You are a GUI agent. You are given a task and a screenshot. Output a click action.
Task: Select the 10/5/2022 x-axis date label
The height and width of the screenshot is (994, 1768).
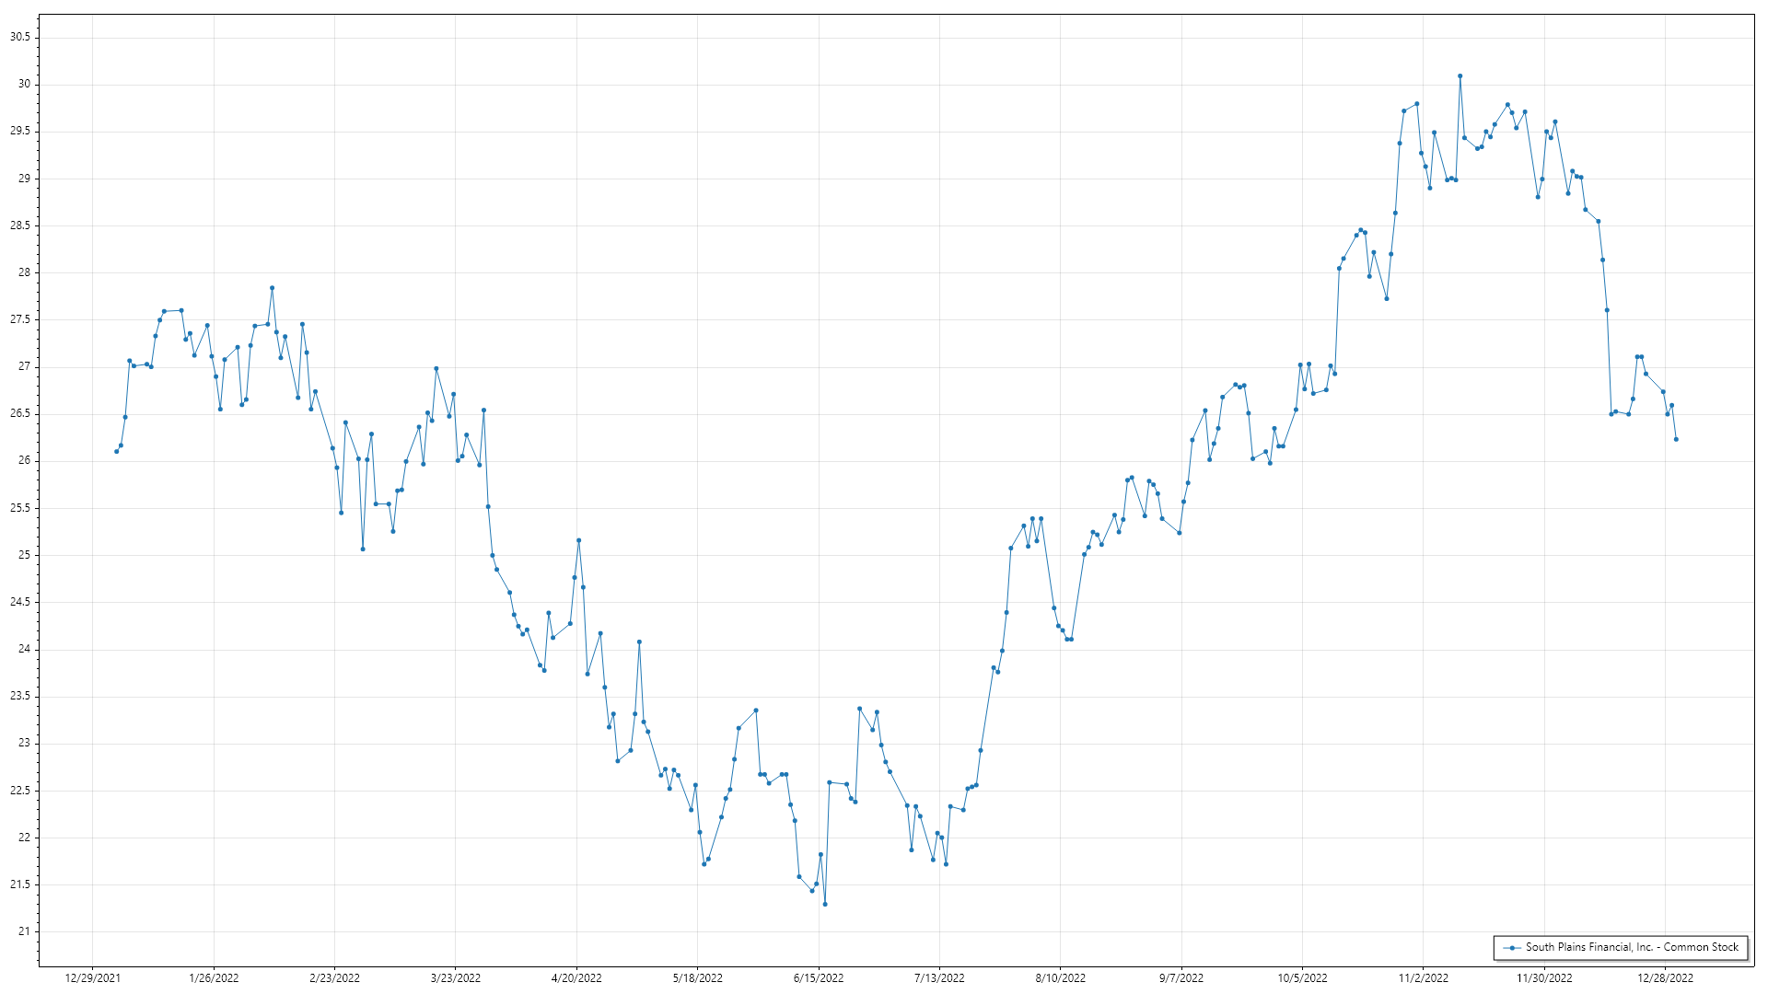(x=1302, y=977)
